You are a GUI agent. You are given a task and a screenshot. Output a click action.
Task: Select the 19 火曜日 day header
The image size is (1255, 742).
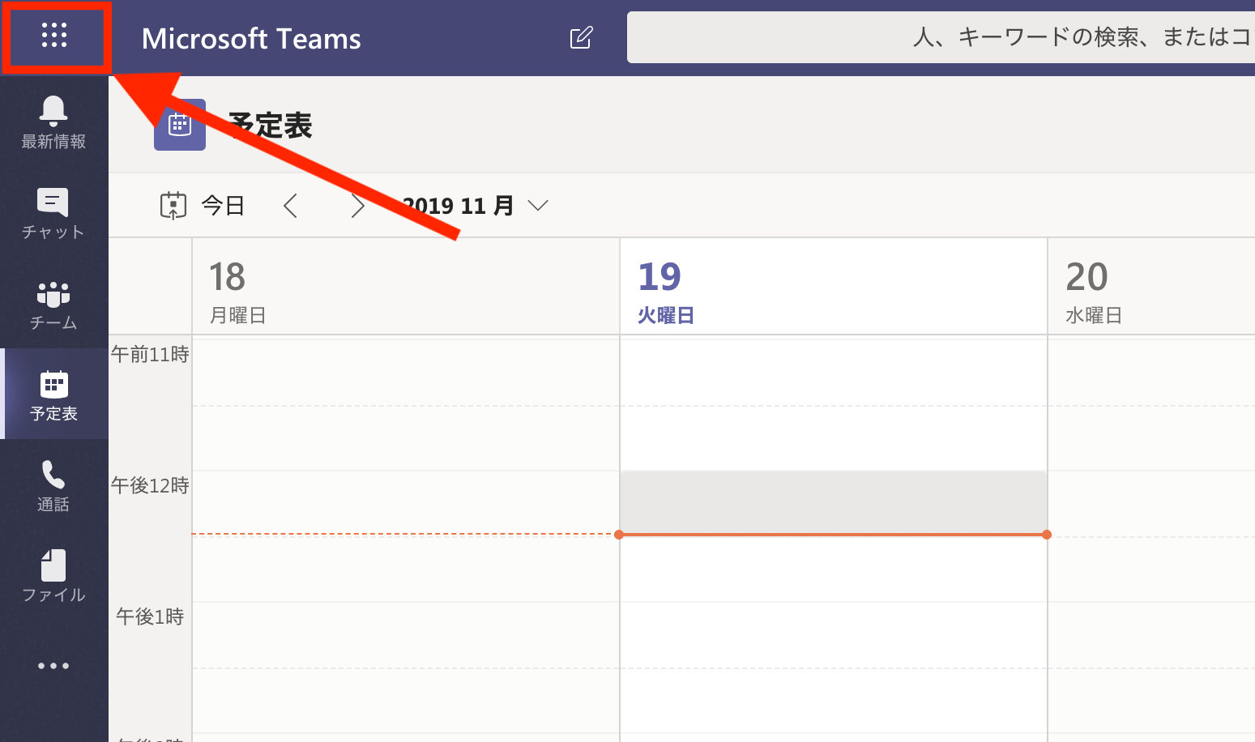coord(834,287)
